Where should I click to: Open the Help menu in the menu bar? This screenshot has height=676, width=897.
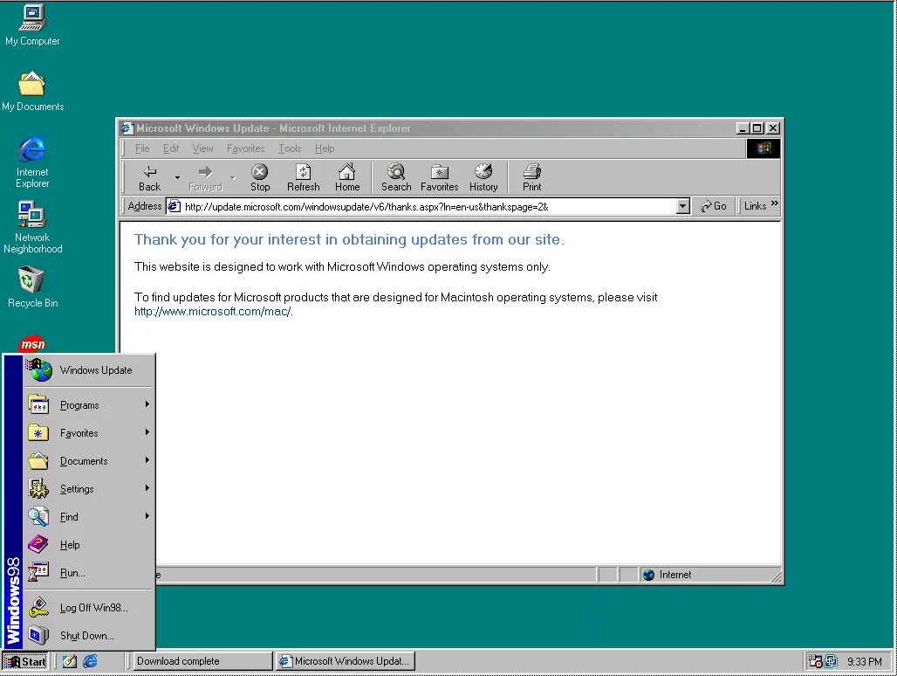tap(325, 148)
